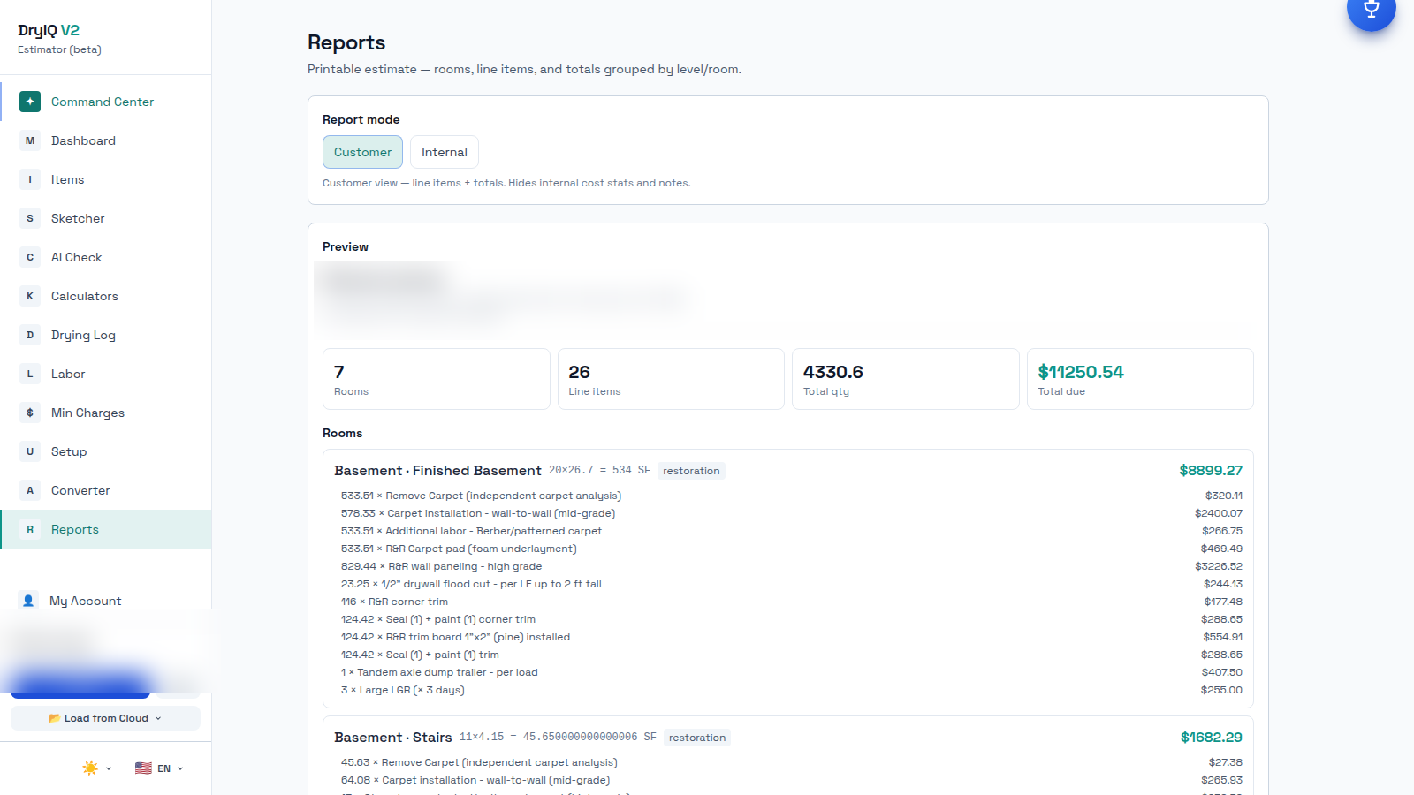The height and width of the screenshot is (795, 1414).
Task: Open the Converter page
Action: (106, 490)
